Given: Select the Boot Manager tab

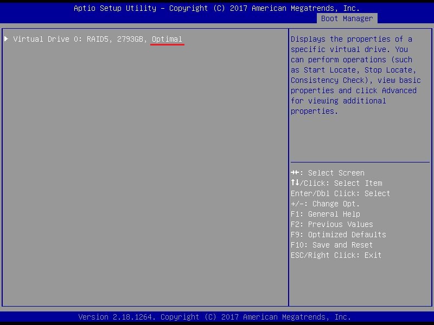Looking at the screenshot, I should coord(347,18).
